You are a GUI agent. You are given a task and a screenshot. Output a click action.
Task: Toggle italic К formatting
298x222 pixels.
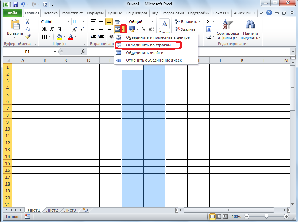pyautogui.click(x=52, y=29)
